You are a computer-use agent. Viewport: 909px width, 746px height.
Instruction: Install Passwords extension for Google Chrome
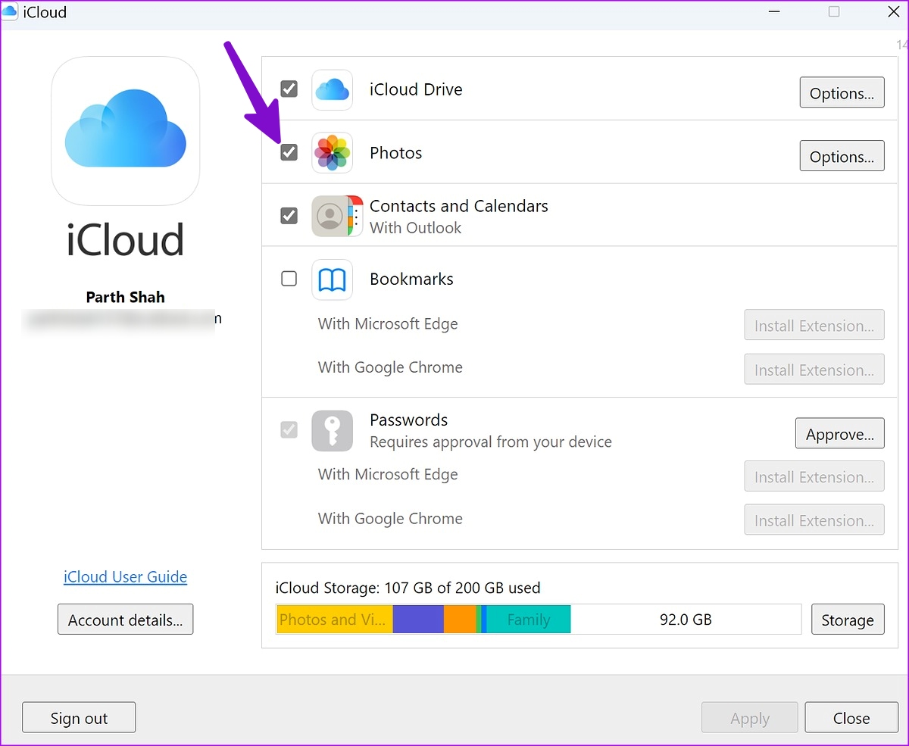point(814,520)
